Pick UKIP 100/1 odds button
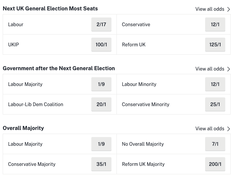The height and width of the screenshot is (179, 234). tap(101, 45)
